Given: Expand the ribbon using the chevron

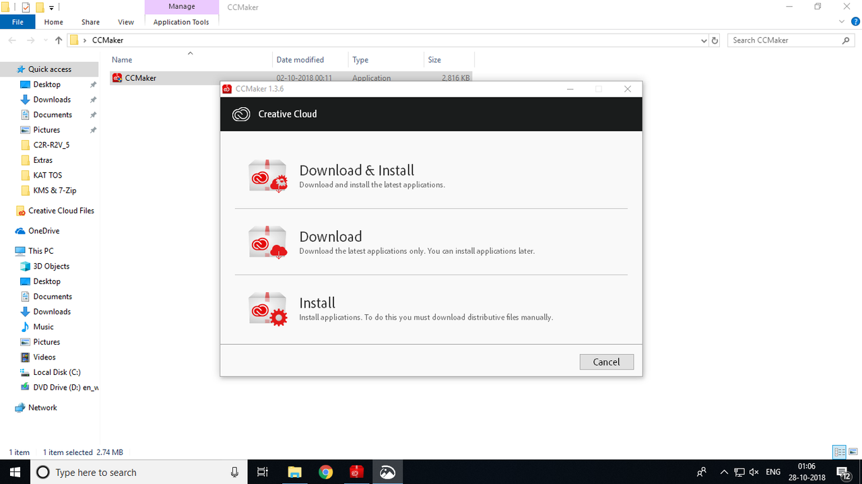Looking at the screenshot, I should point(840,22).
